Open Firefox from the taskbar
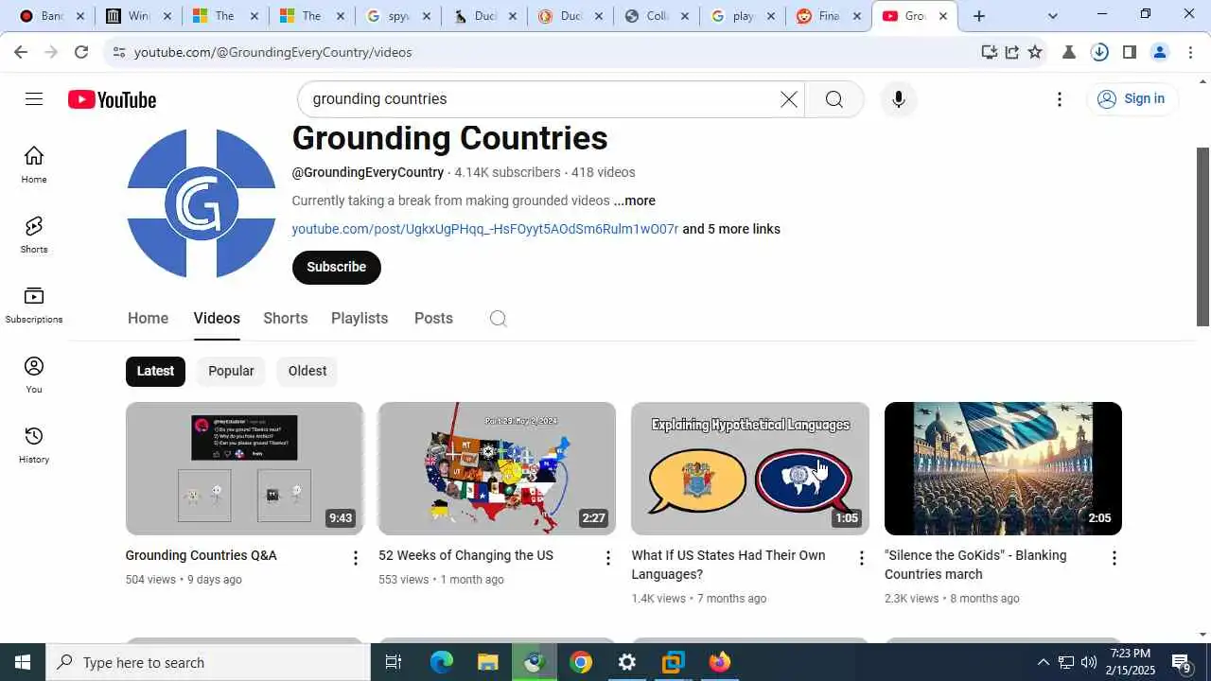Image resolution: width=1211 pixels, height=681 pixels. tap(719, 662)
